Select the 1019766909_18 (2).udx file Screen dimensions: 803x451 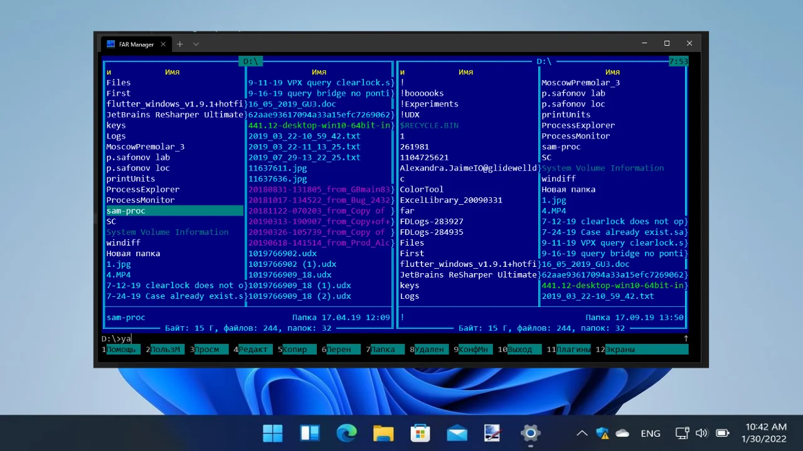tap(299, 296)
